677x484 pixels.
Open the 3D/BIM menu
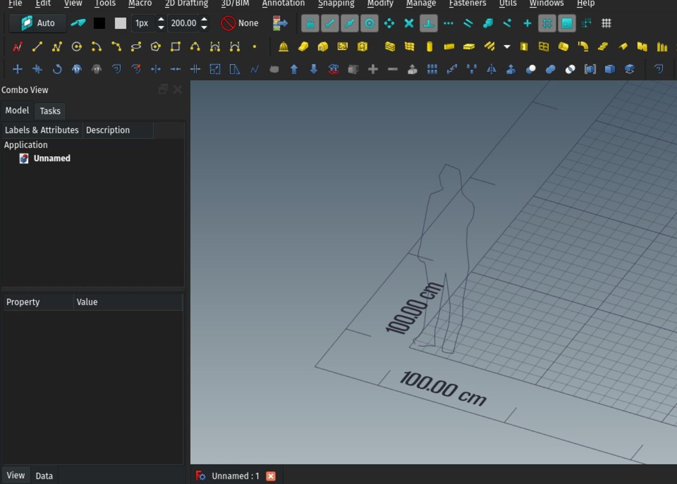(235, 3)
